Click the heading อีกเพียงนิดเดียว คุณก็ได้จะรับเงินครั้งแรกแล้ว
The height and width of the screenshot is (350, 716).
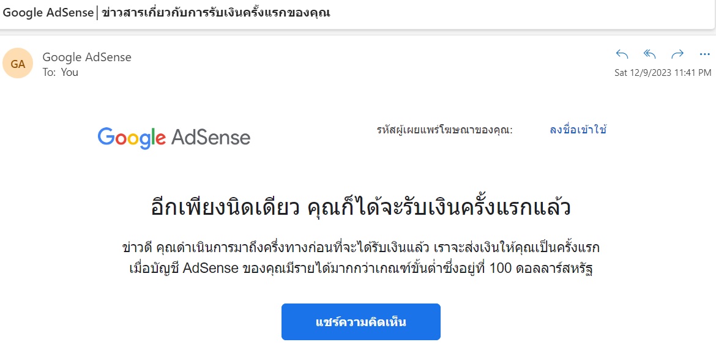coord(360,208)
